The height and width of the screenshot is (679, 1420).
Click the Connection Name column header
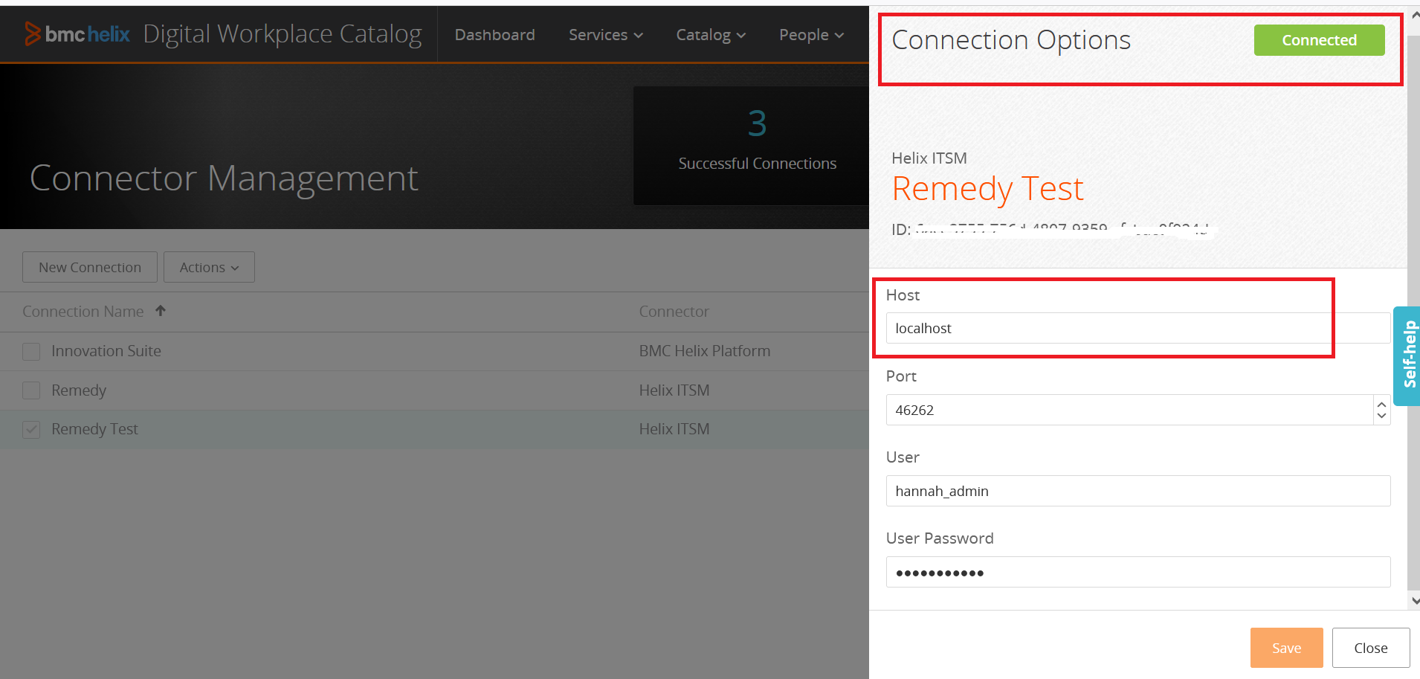(x=83, y=312)
